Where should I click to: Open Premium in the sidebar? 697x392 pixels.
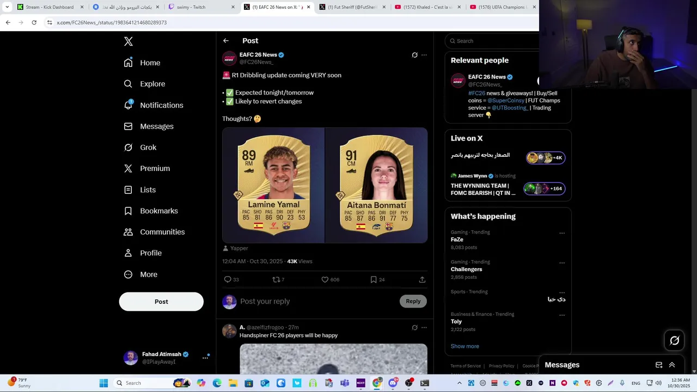tap(147, 168)
